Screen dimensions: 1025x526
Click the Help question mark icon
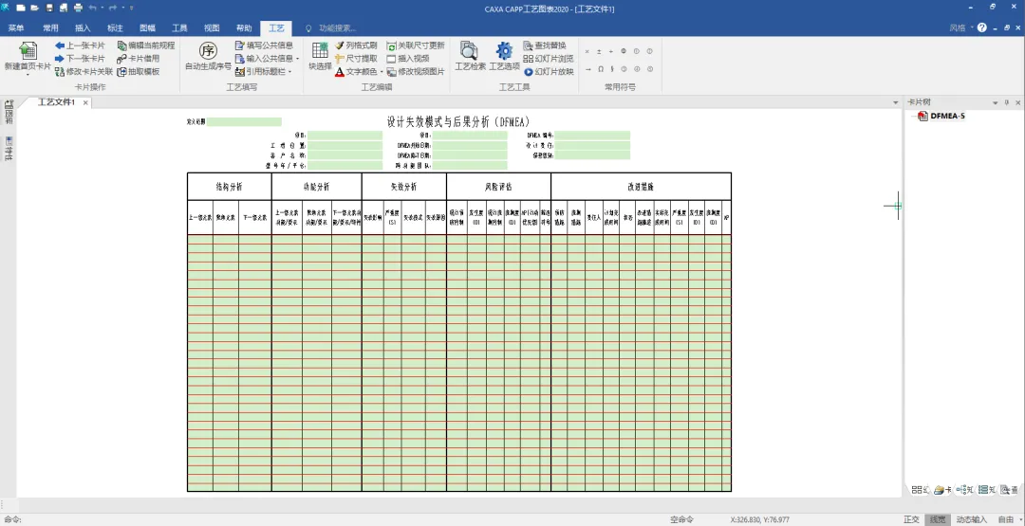click(x=982, y=28)
